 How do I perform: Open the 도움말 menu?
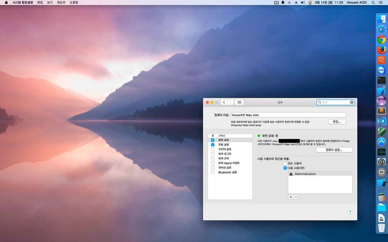[x=74, y=2]
